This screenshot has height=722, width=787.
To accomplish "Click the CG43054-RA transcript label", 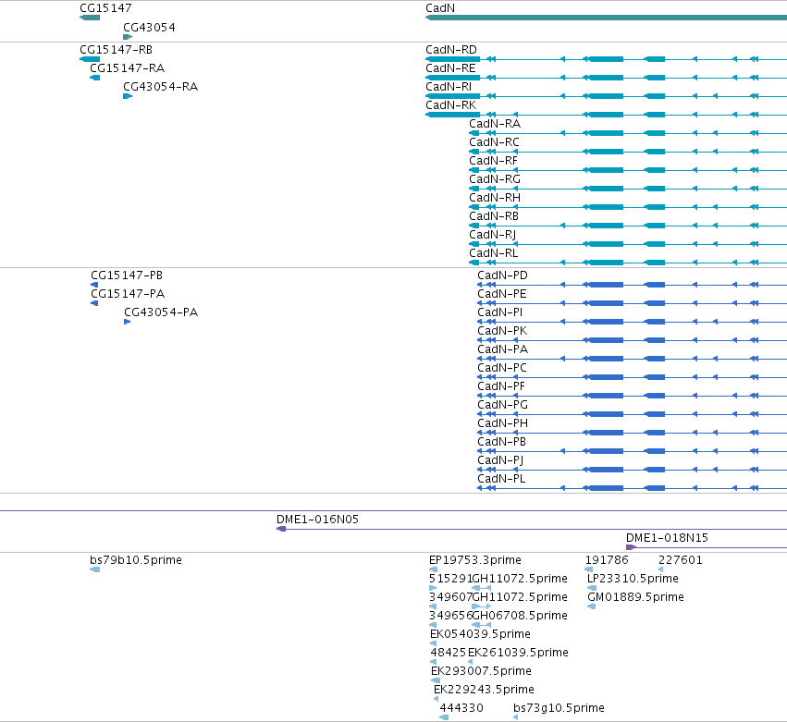I will tap(161, 87).
